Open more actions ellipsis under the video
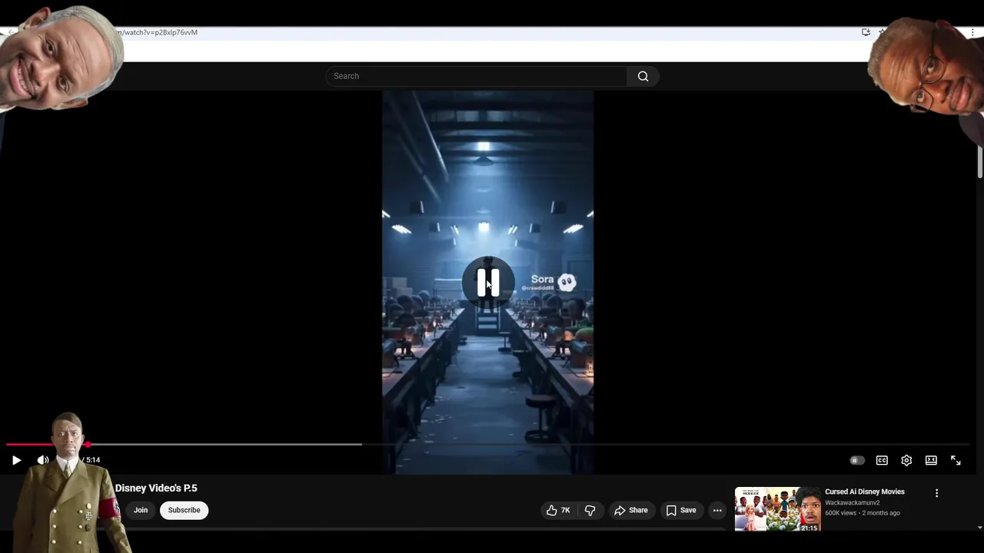 pyautogui.click(x=717, y=510)
